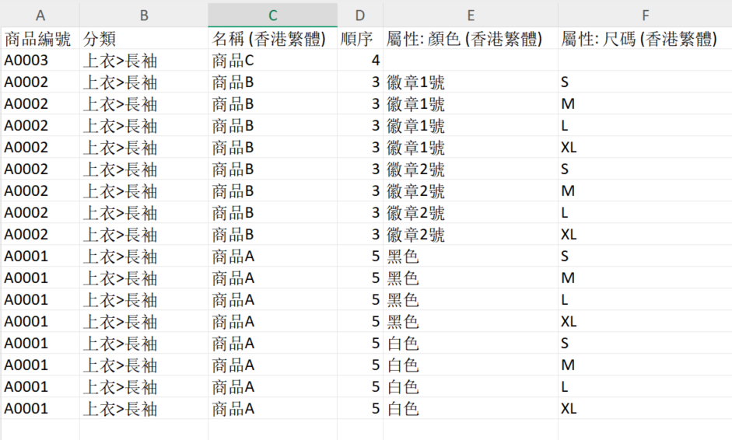
Task: Select column E header
Action: click(470, 16)
